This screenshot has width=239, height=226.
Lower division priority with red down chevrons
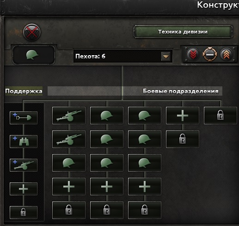tap(193, 54)
